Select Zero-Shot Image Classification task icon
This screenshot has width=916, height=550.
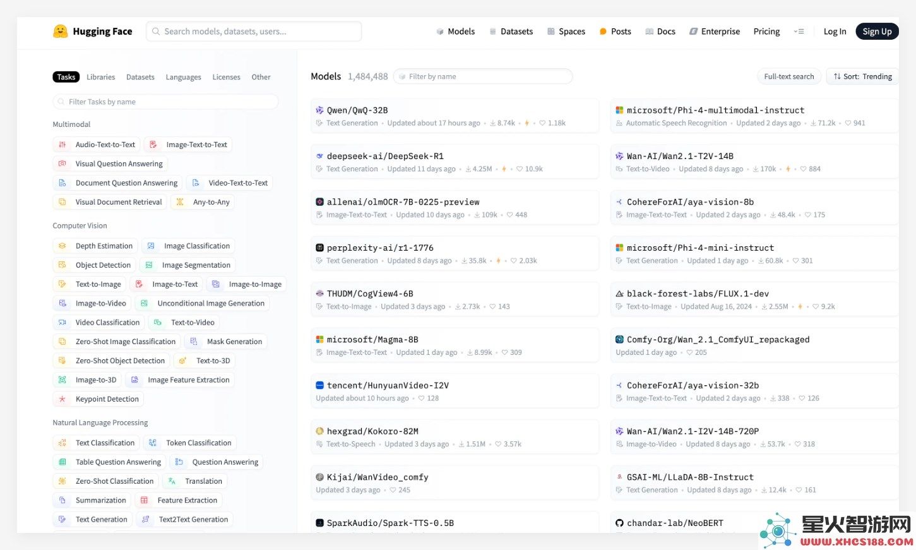pos(62,342)
